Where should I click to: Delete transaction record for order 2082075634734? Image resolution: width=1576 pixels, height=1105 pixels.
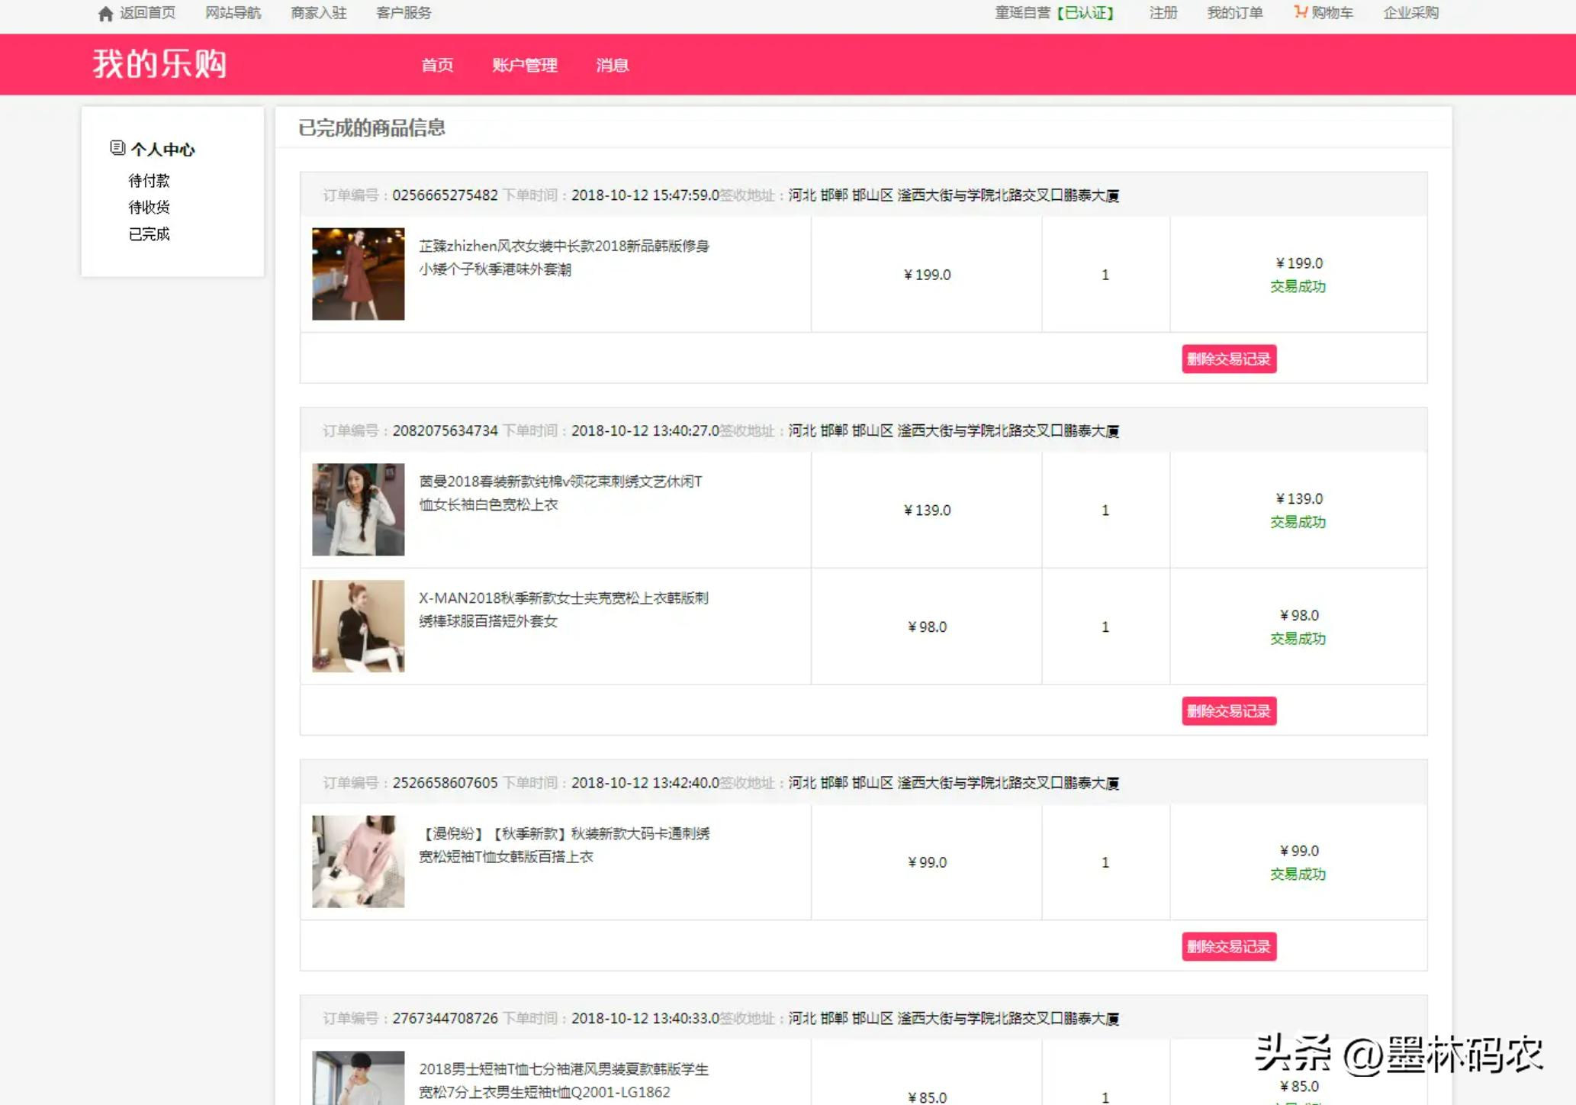click(x=1228, y=711)
